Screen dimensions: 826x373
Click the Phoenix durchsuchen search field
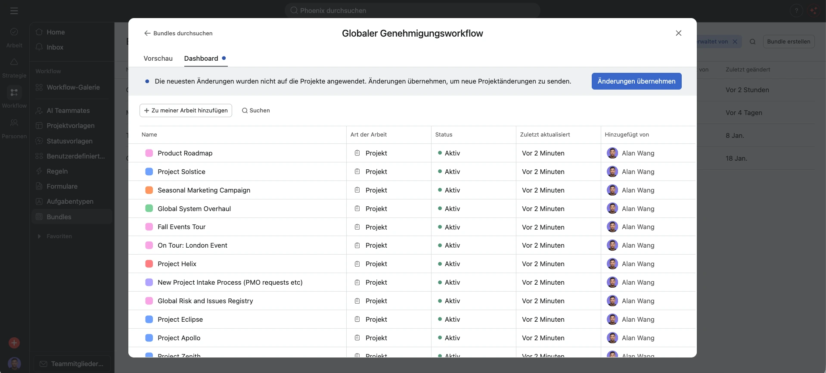coord(412,10)
